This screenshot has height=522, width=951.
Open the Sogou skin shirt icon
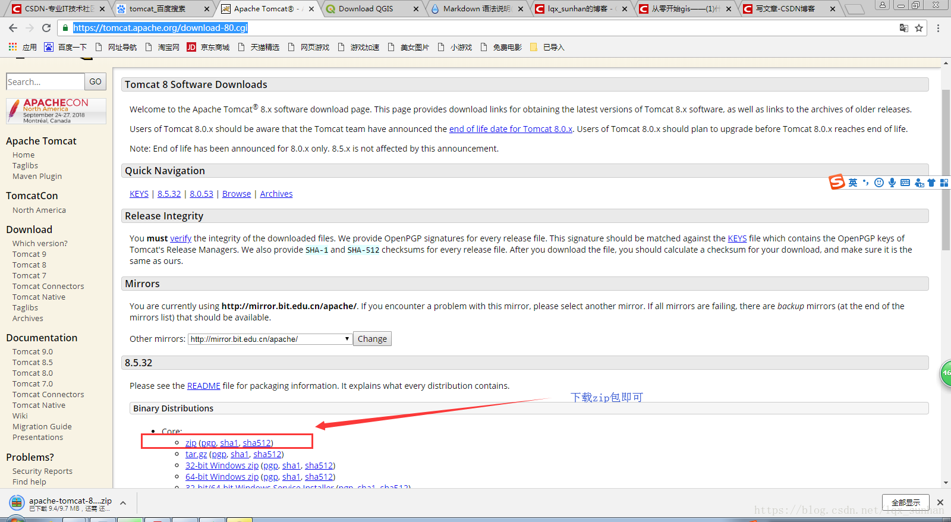pos(931,183)
